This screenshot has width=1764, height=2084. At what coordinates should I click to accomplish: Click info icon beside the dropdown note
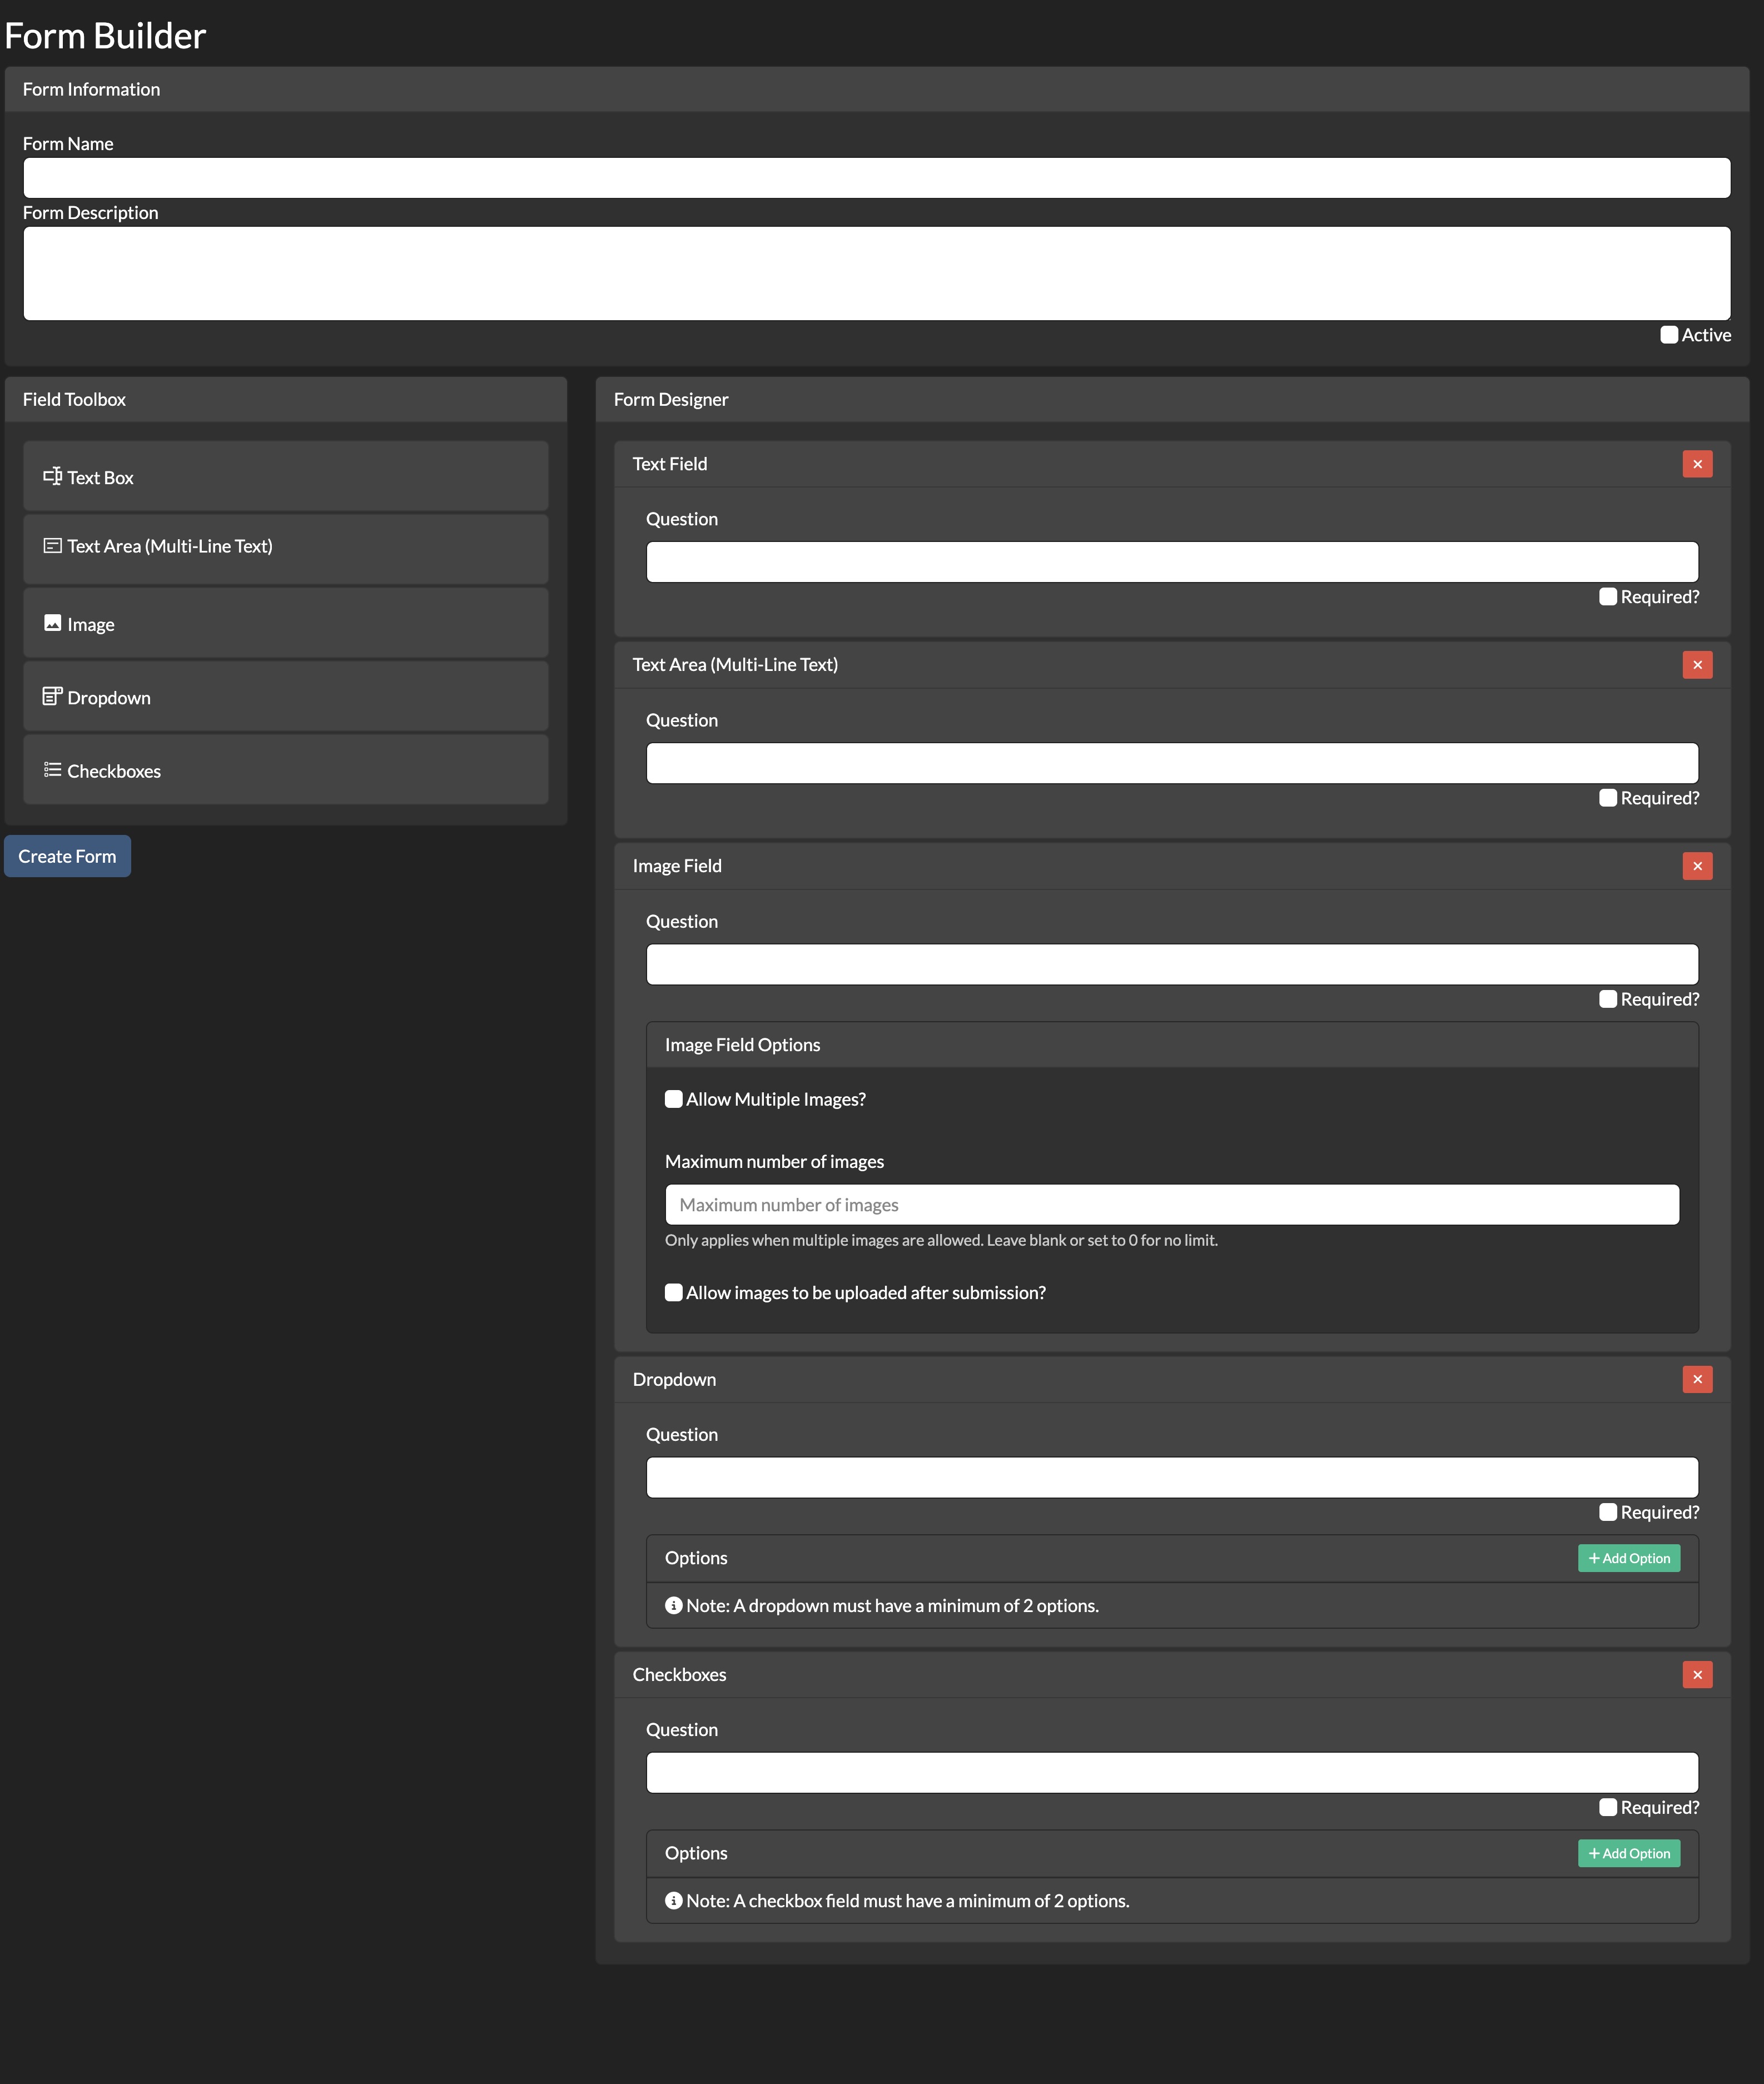click(674, 1605)
